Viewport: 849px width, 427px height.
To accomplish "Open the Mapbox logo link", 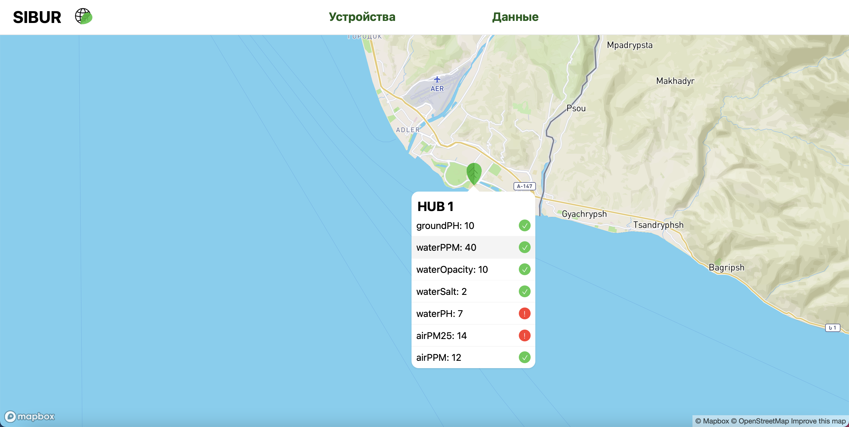I will [29, 416].
